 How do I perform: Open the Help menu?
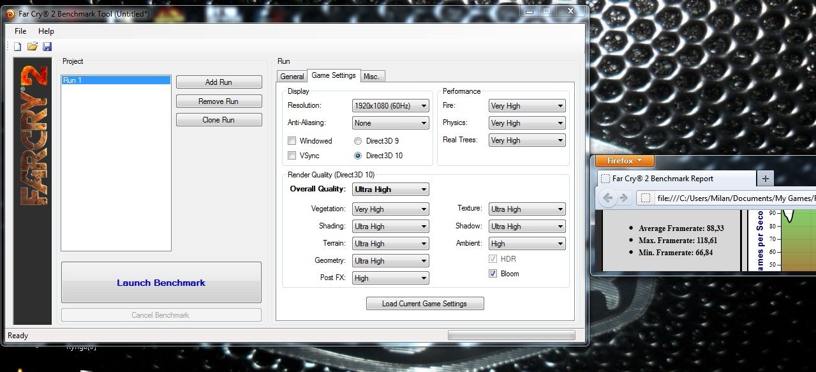46,31
